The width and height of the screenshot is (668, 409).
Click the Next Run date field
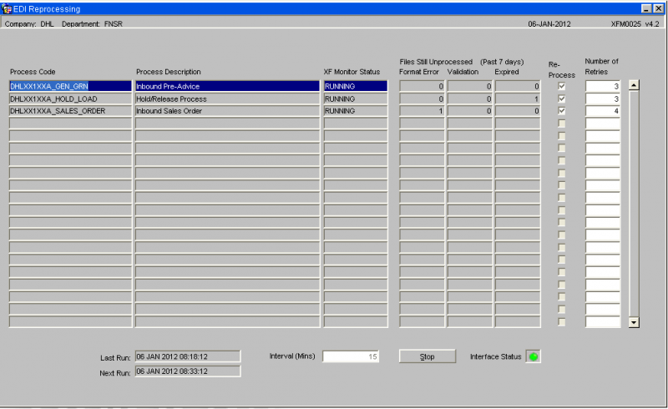(x=188, y=371)
